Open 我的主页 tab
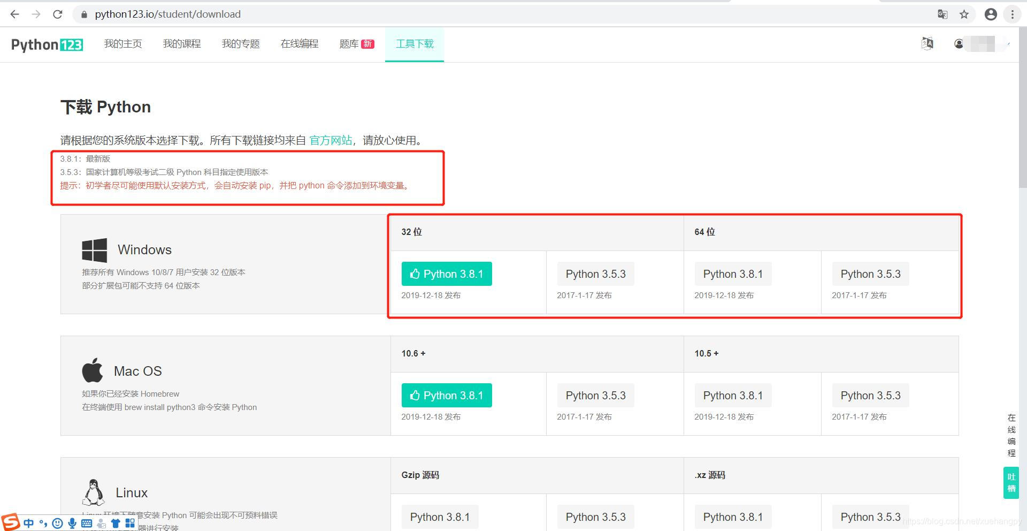The height and width of the screenshot is (531, 1027). (x=123, y=44)
